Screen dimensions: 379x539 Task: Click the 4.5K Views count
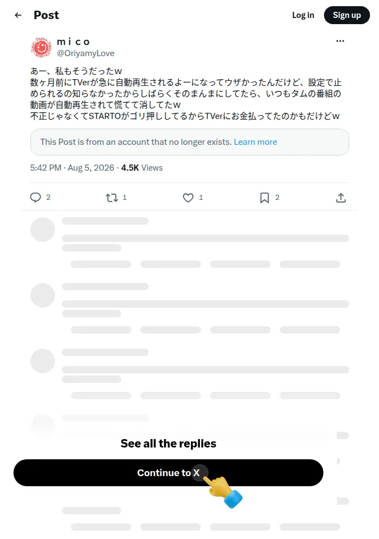pos(141,168)
